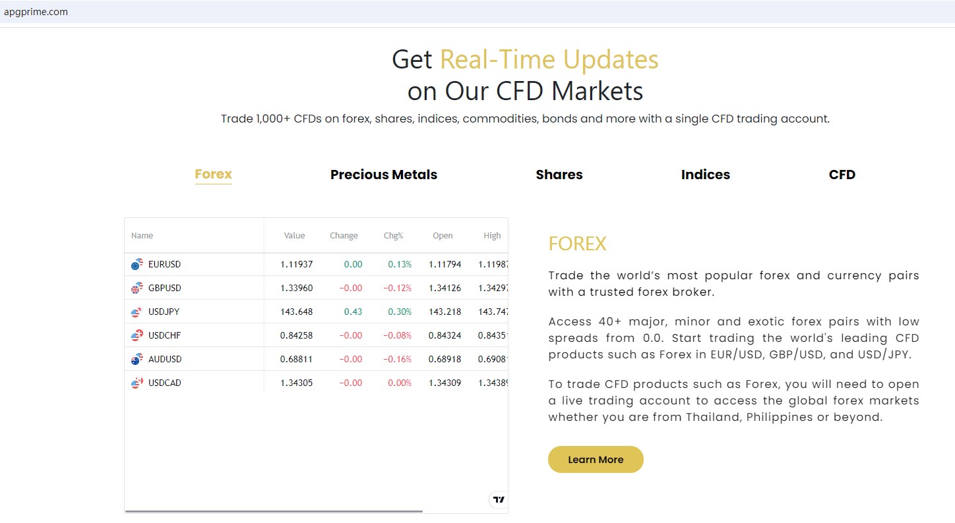Click the GBPUSD currency flag icon
This screenshot has width=955, height=523.
137,288
